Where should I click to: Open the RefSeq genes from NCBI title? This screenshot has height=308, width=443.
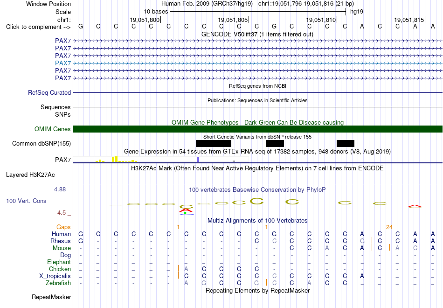257,86
